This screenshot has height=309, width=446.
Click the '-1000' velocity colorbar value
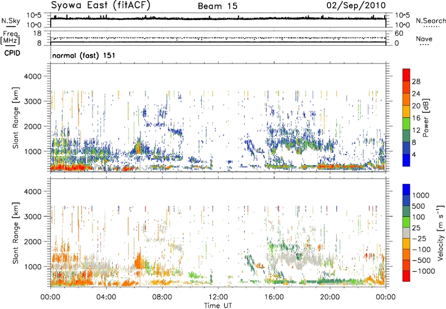pyautogui.click(x=424, y=271)
